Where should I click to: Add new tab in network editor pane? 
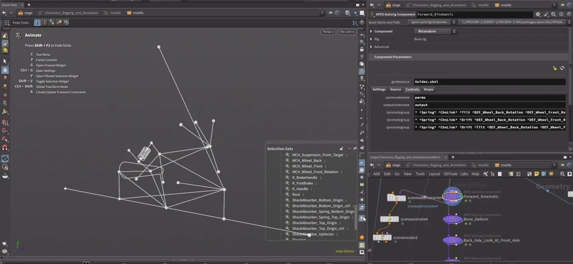pos(453,157)
